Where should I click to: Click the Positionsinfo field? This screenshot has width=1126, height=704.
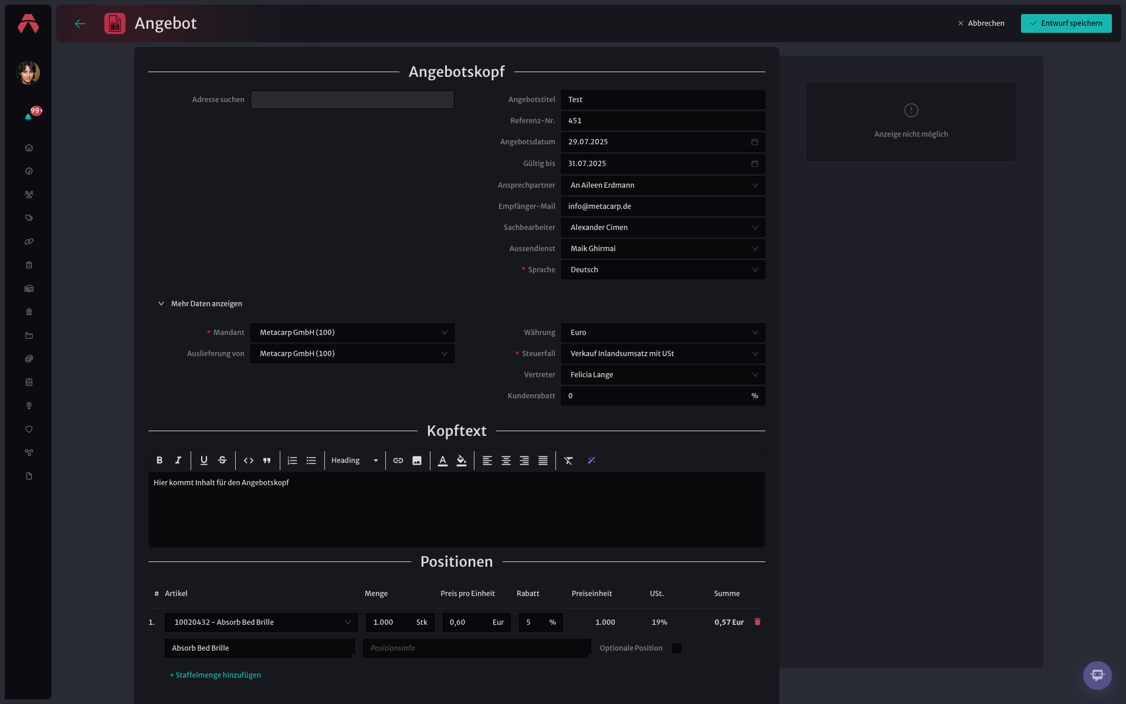coord(477,648)
